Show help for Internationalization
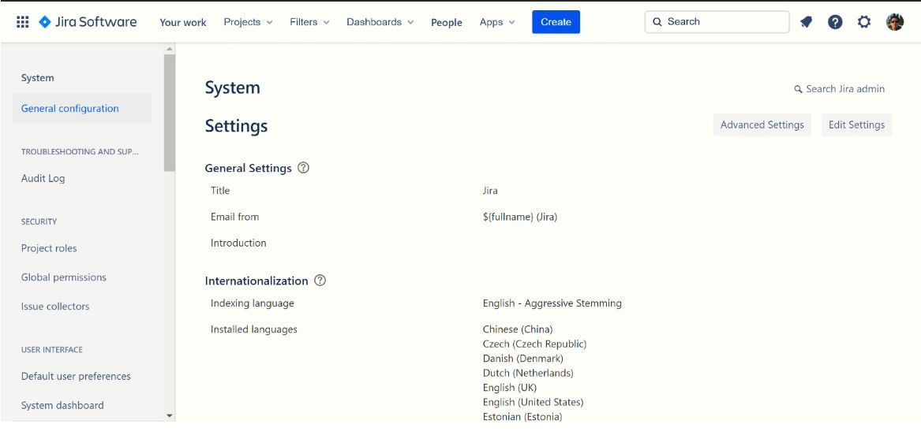 320,281
